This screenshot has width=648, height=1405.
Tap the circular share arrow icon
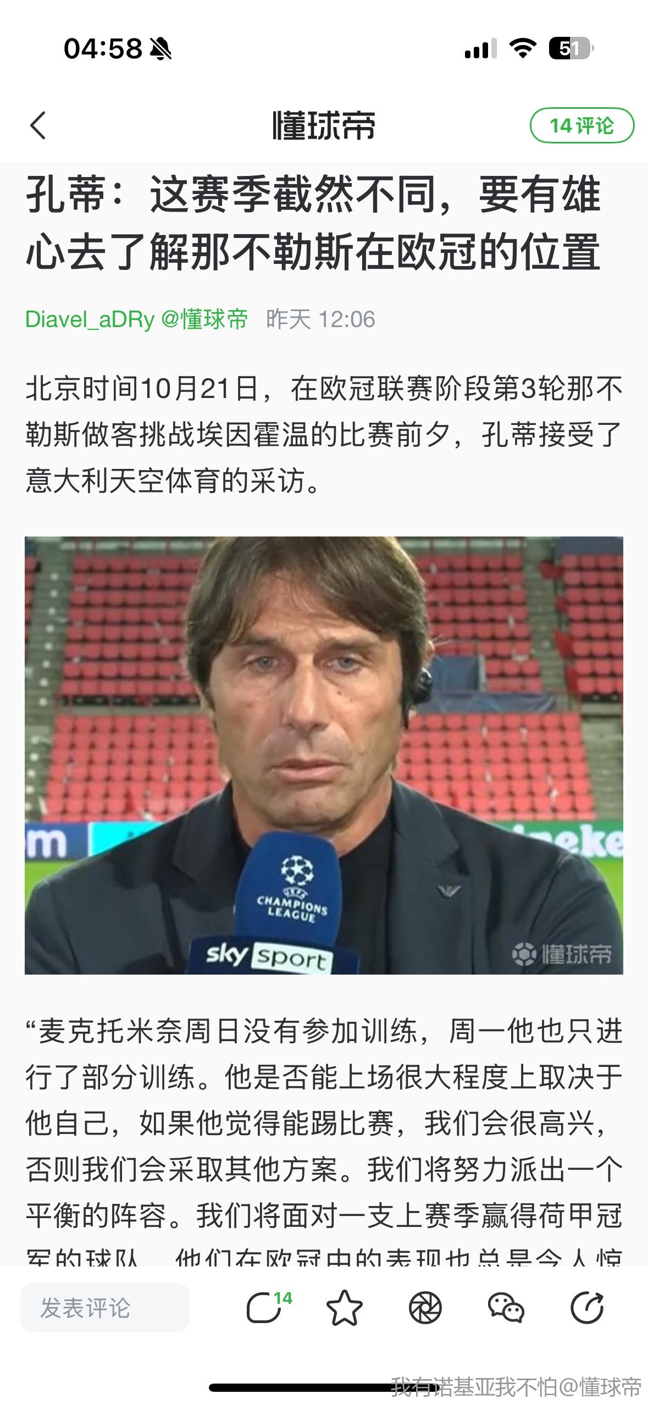point(587,1308)
